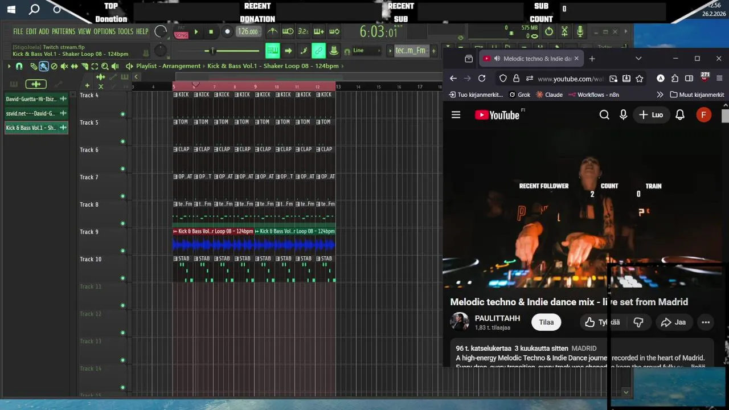
Task: Click the Windows Start button
Action: 11,9
